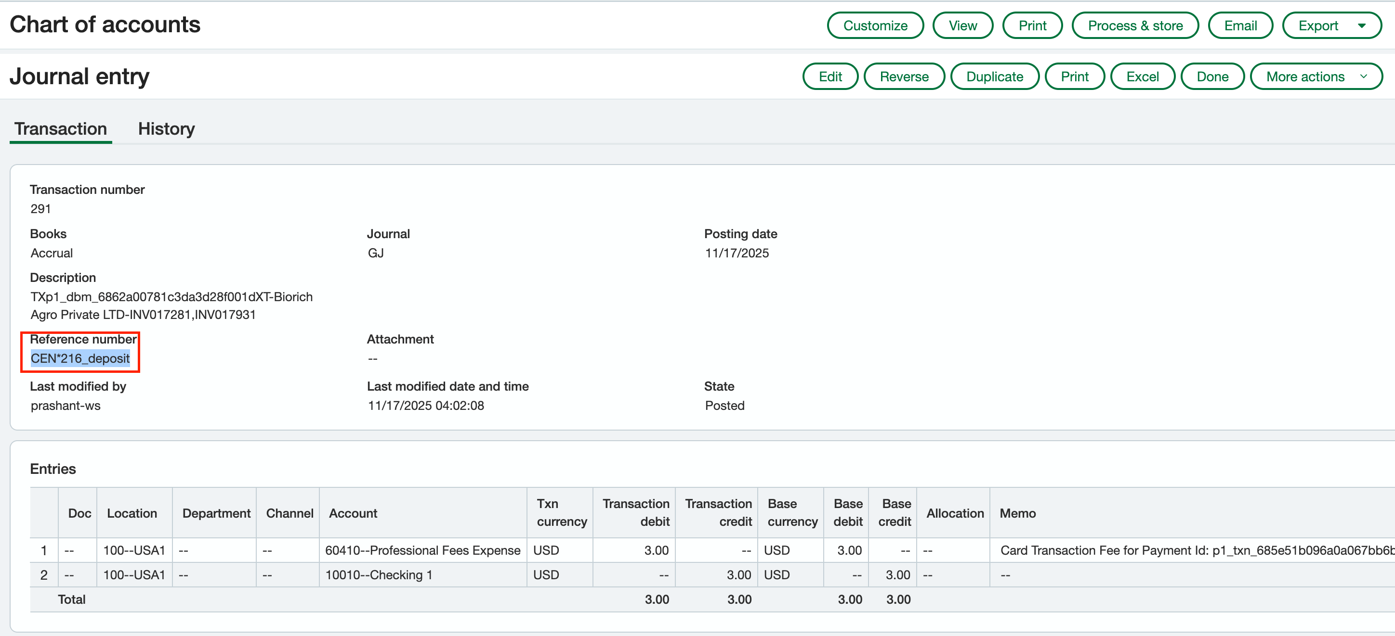This screenshot has width=1395, height=636.
Task: Click the Account column header
Action: [x=353, y=513]
